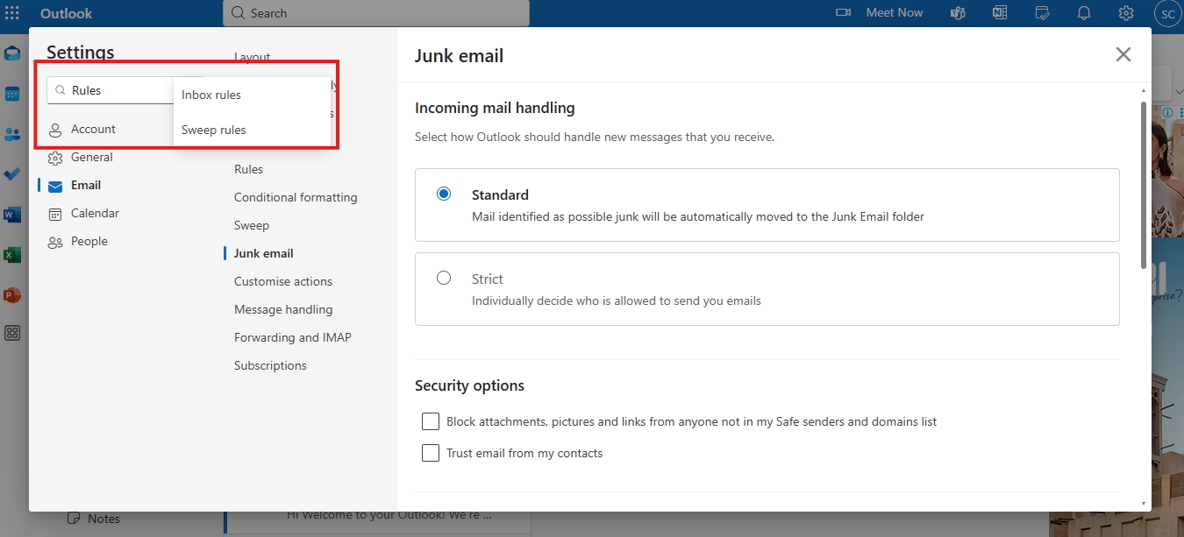
Task: Launch Word from the app rail
Action: (x=12, y=215)
